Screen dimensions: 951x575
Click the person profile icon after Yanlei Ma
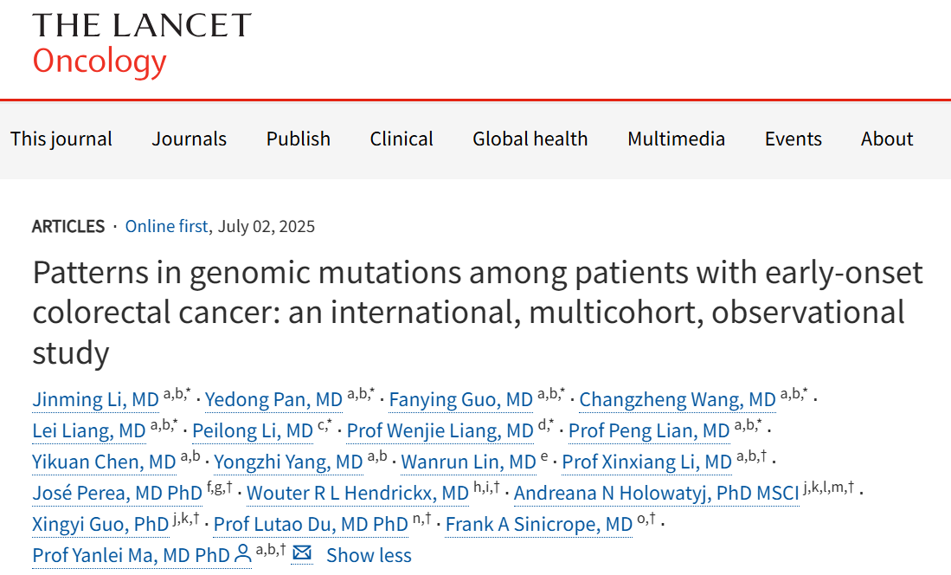point(242,553)
